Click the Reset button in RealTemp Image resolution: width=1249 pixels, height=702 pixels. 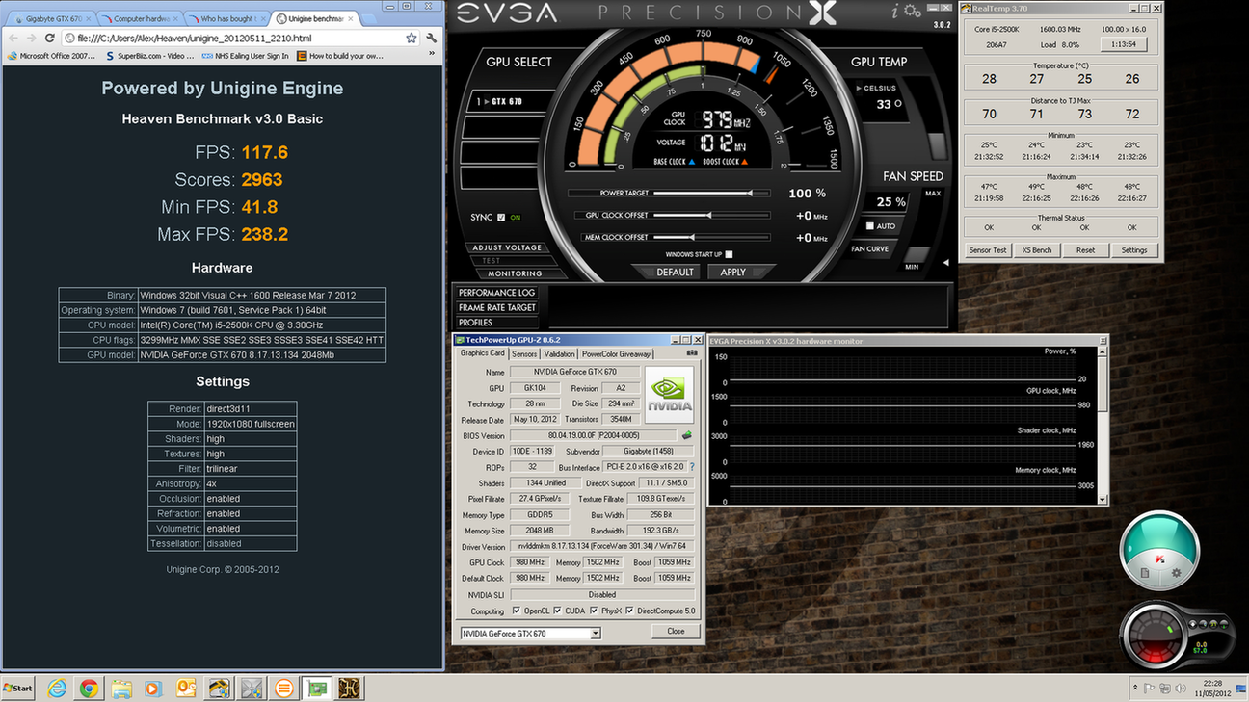pos(1085,250)
